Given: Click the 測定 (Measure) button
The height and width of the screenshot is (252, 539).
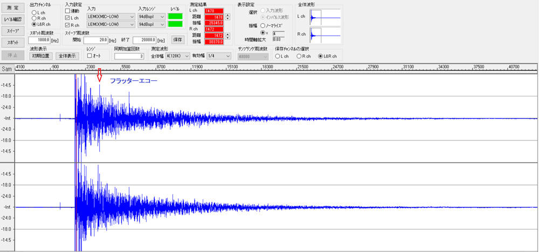Looking at the screenshot, I should (x=13, y=8).
